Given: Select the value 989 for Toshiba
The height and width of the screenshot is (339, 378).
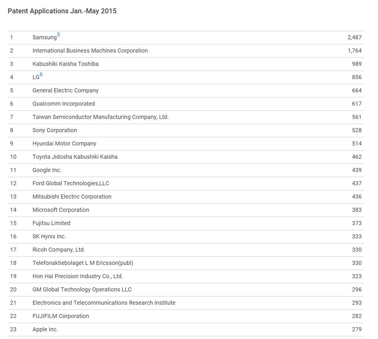Looking at the screenshot, I should (x=357, y=64).
